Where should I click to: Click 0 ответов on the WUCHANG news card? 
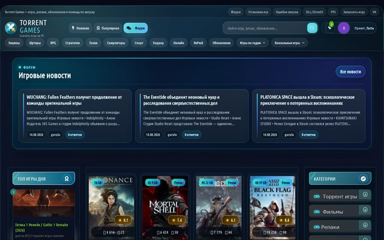point(74,134)
